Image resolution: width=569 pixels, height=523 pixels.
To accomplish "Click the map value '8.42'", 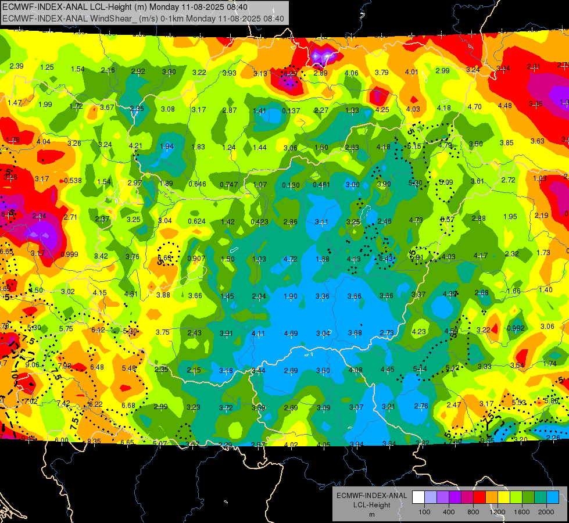I will pyautogui.click(x=101, y=256).
